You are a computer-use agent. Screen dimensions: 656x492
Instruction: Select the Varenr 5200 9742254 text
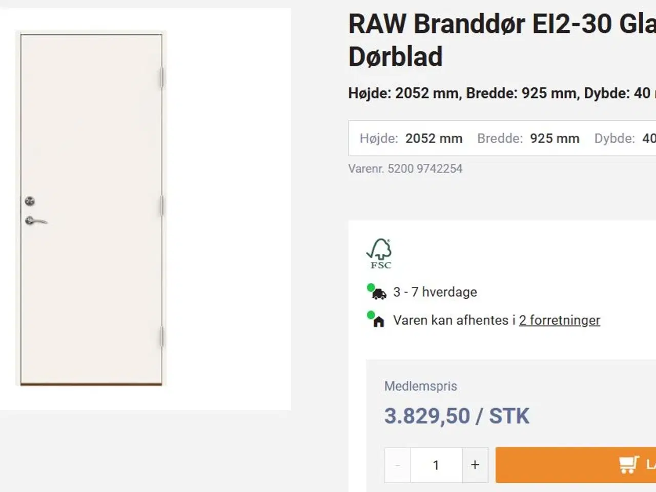405,168
